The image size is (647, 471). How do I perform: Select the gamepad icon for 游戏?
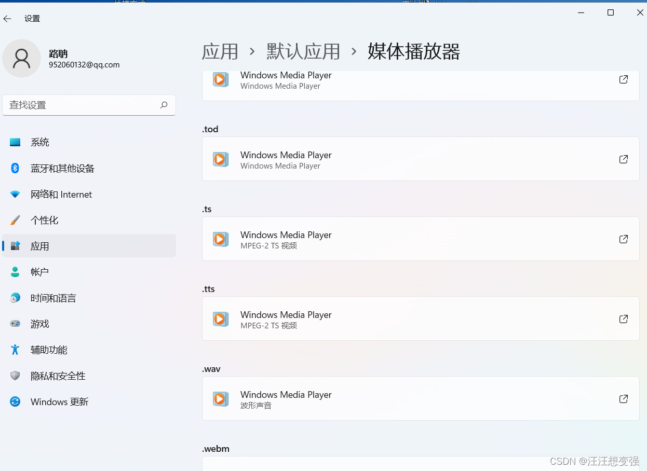[15, 324]
